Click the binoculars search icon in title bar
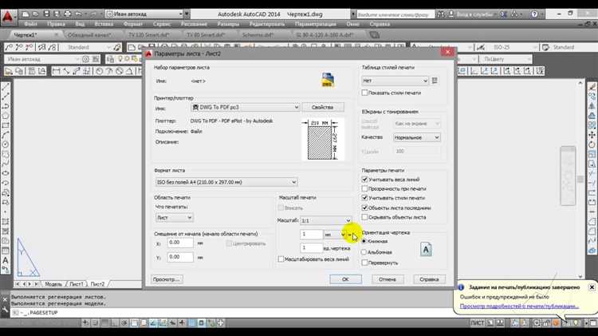Image resolution: width=598 pixels, height=336 pixels. click(440, 14)
